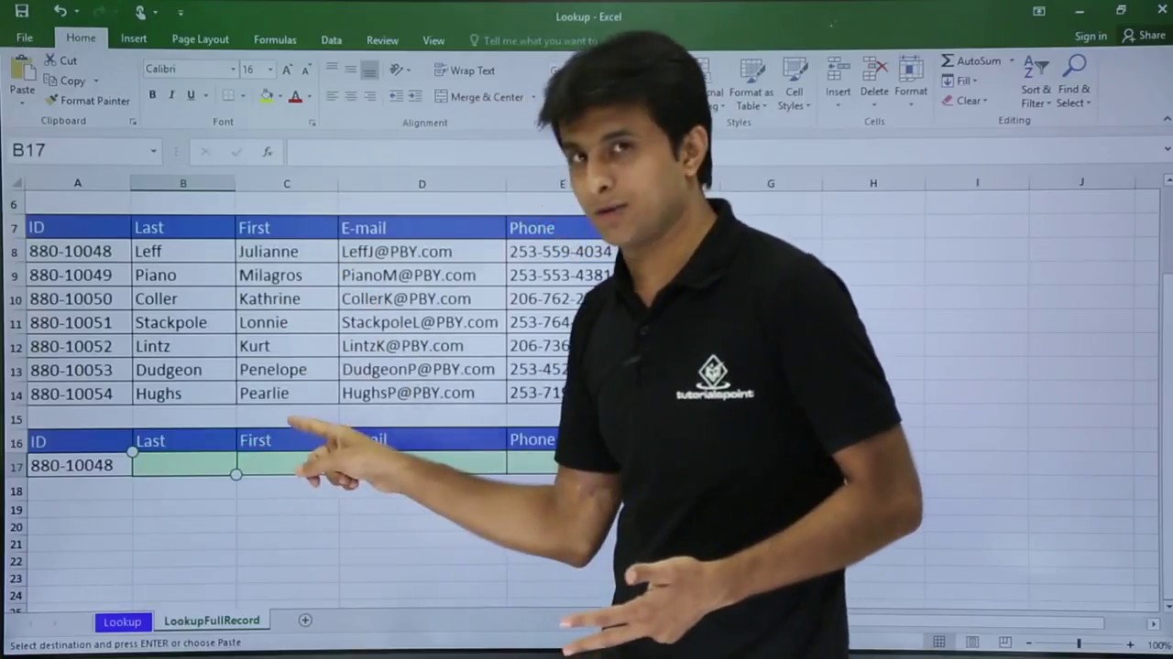Open the Calibri font name dropdown
The image size is (1173, 659).
coord(233,70)
